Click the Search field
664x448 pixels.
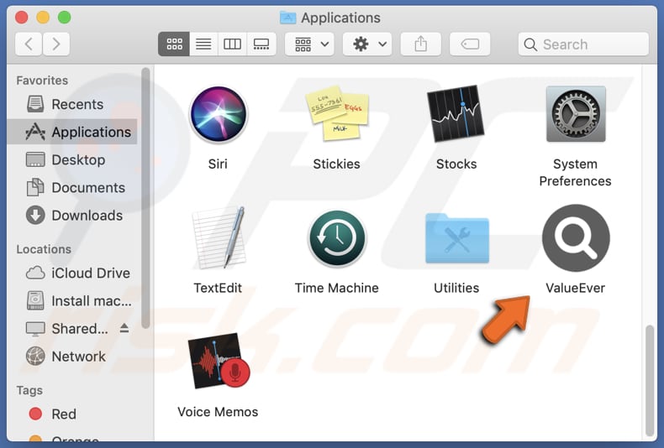[x=583, y=44]
